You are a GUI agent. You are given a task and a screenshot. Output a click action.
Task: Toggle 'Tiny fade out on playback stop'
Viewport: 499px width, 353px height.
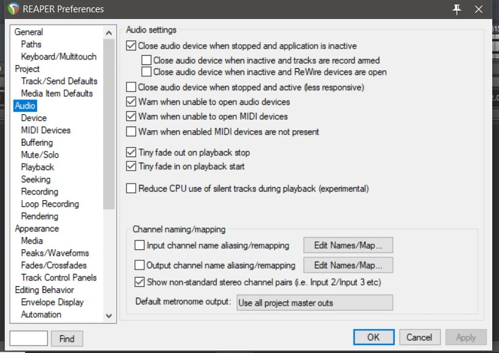(x=131, y=152)
